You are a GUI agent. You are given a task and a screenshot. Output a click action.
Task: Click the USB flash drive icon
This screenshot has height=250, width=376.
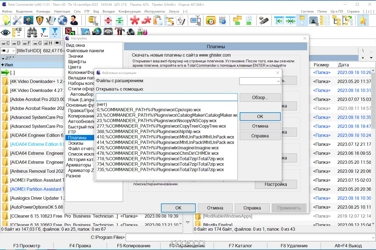[x=264, y=20]
